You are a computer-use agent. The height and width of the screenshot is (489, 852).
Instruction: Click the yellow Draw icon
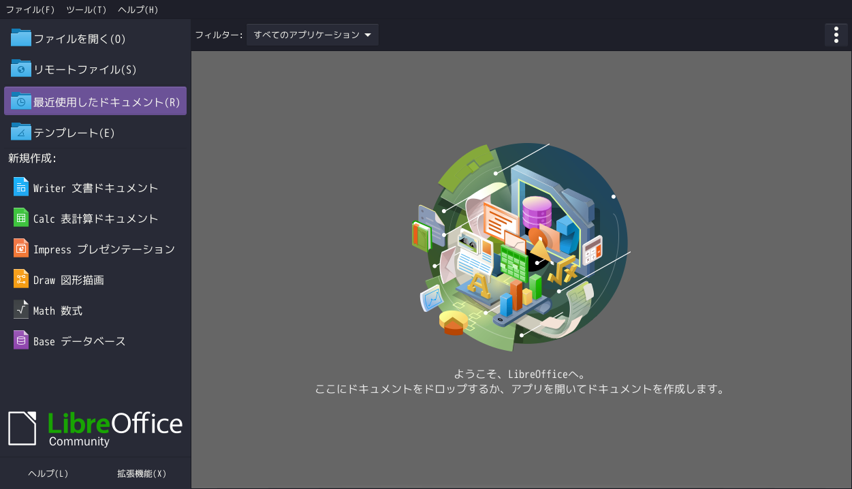[x=21, y=279]
